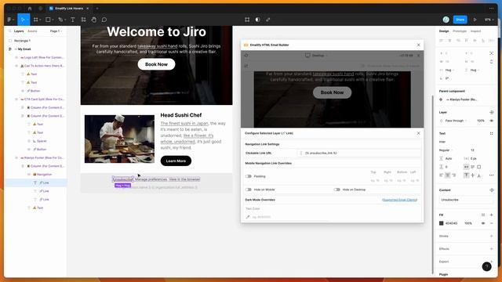
Task: Click the Content apply variable icon
Action: [x=492, y=190]
